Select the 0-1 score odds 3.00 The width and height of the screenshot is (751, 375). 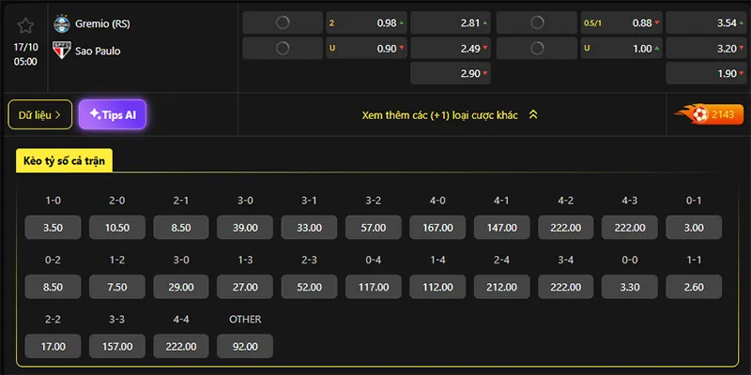click(695, 227)
